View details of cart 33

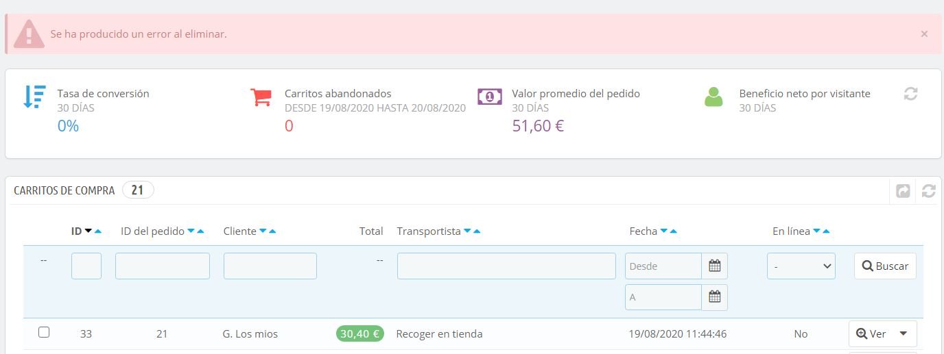(x=871, y=334)
